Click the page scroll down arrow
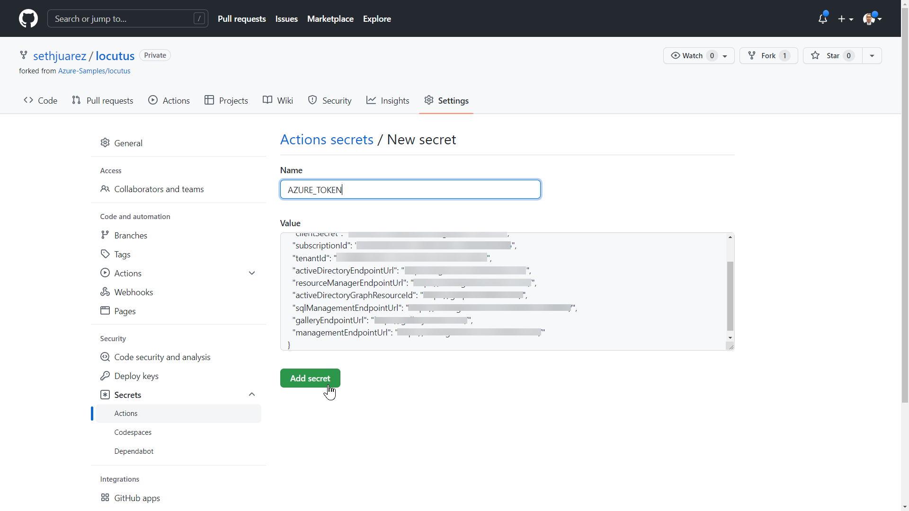 [x=905, y=507]
